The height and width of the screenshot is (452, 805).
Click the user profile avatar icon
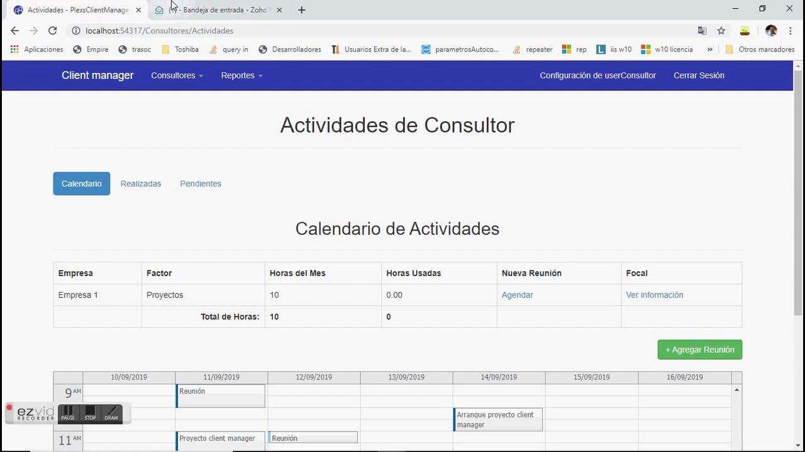click(x=771, y=31)
